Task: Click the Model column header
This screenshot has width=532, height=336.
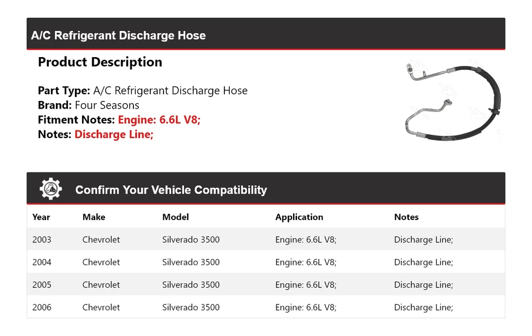Action: tap(175, 217)
